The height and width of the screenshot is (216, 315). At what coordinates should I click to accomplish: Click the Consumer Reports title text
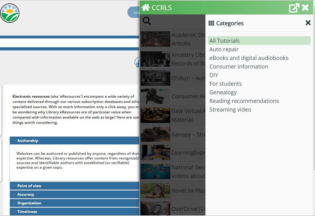(x=188, y=96)
